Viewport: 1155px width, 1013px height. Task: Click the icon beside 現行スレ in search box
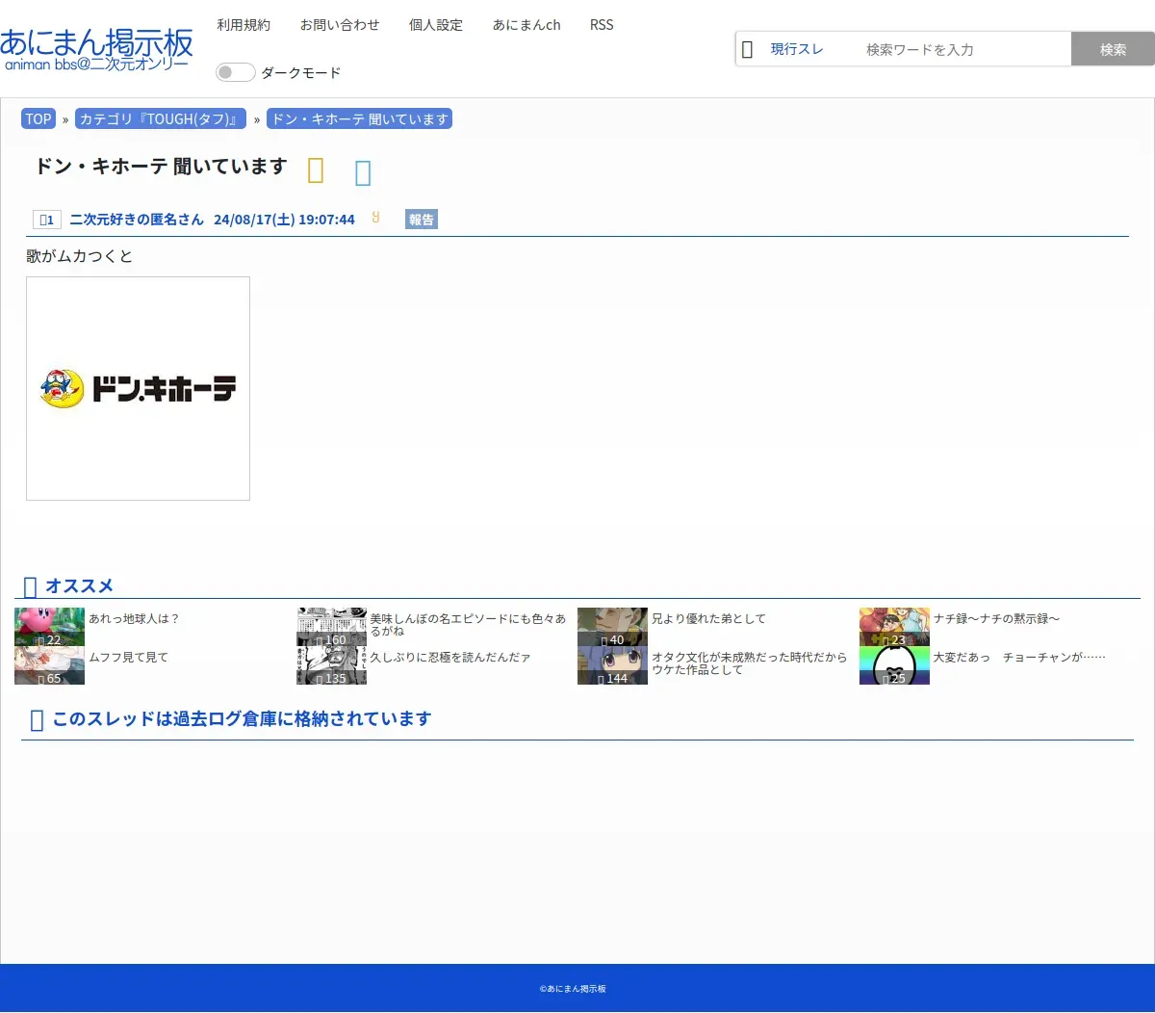(x=748, y=49)
